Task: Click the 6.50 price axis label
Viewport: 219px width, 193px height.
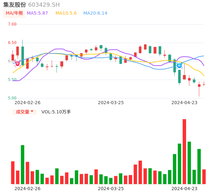Action: 12,43
